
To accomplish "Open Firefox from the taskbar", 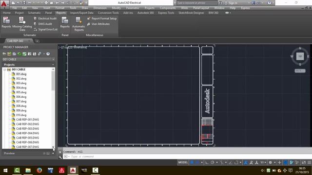I will click(x=39, y=170).
